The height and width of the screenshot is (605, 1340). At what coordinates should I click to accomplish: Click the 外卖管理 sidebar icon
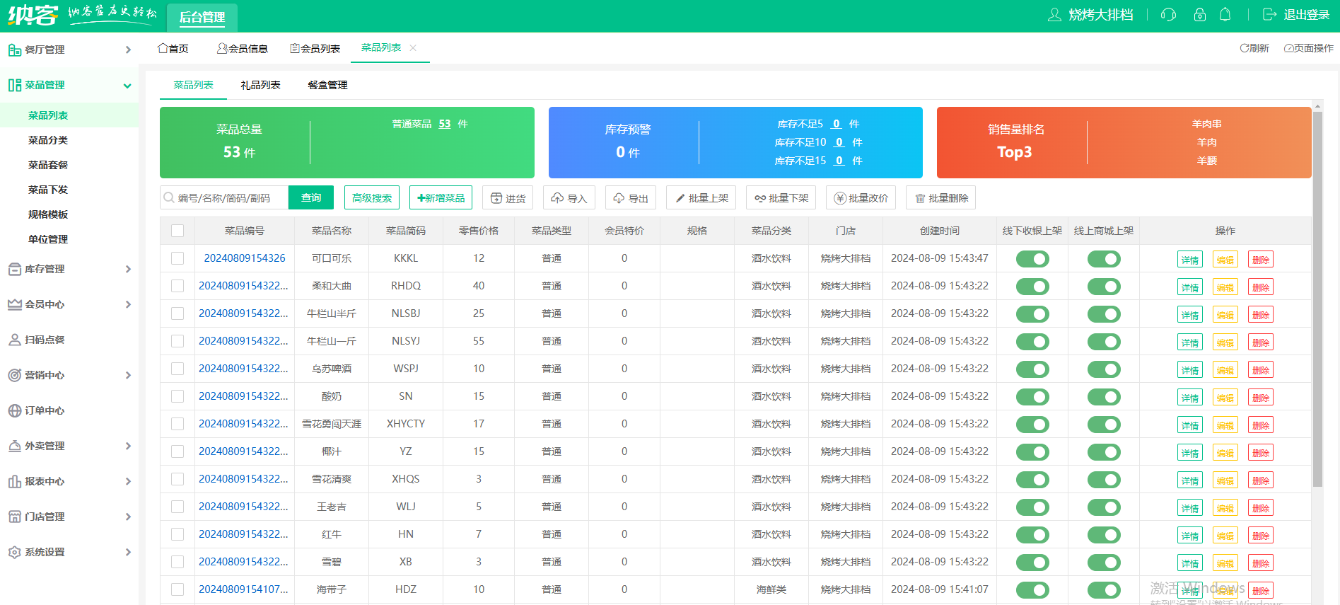[14, 446]
